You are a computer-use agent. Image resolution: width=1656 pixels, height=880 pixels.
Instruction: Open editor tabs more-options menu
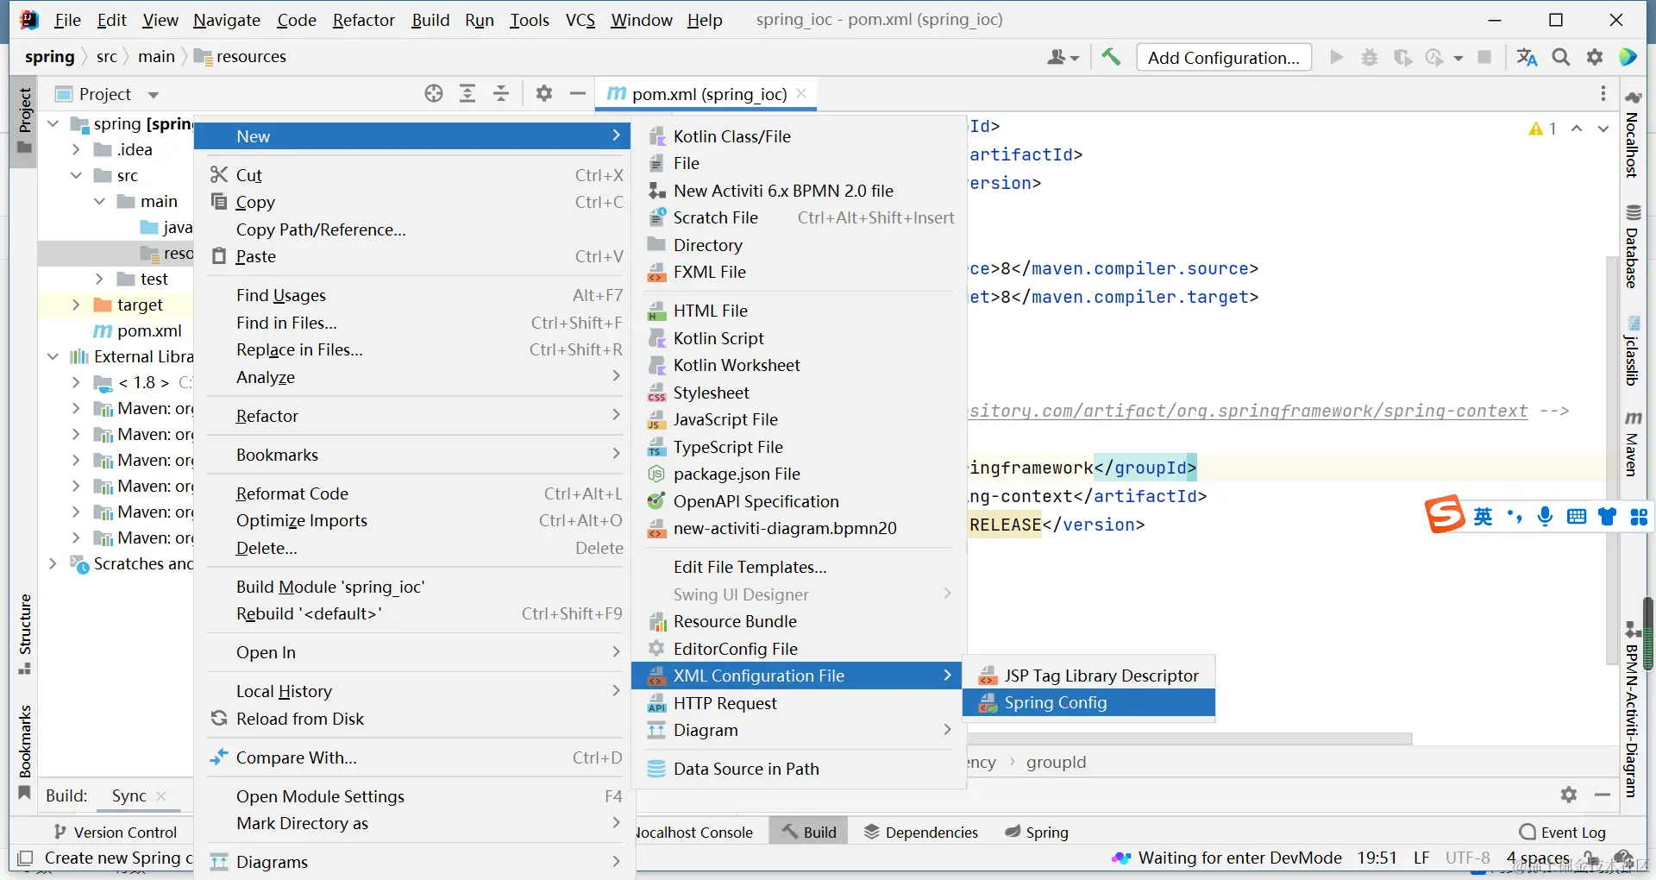tap(1603, 93)
